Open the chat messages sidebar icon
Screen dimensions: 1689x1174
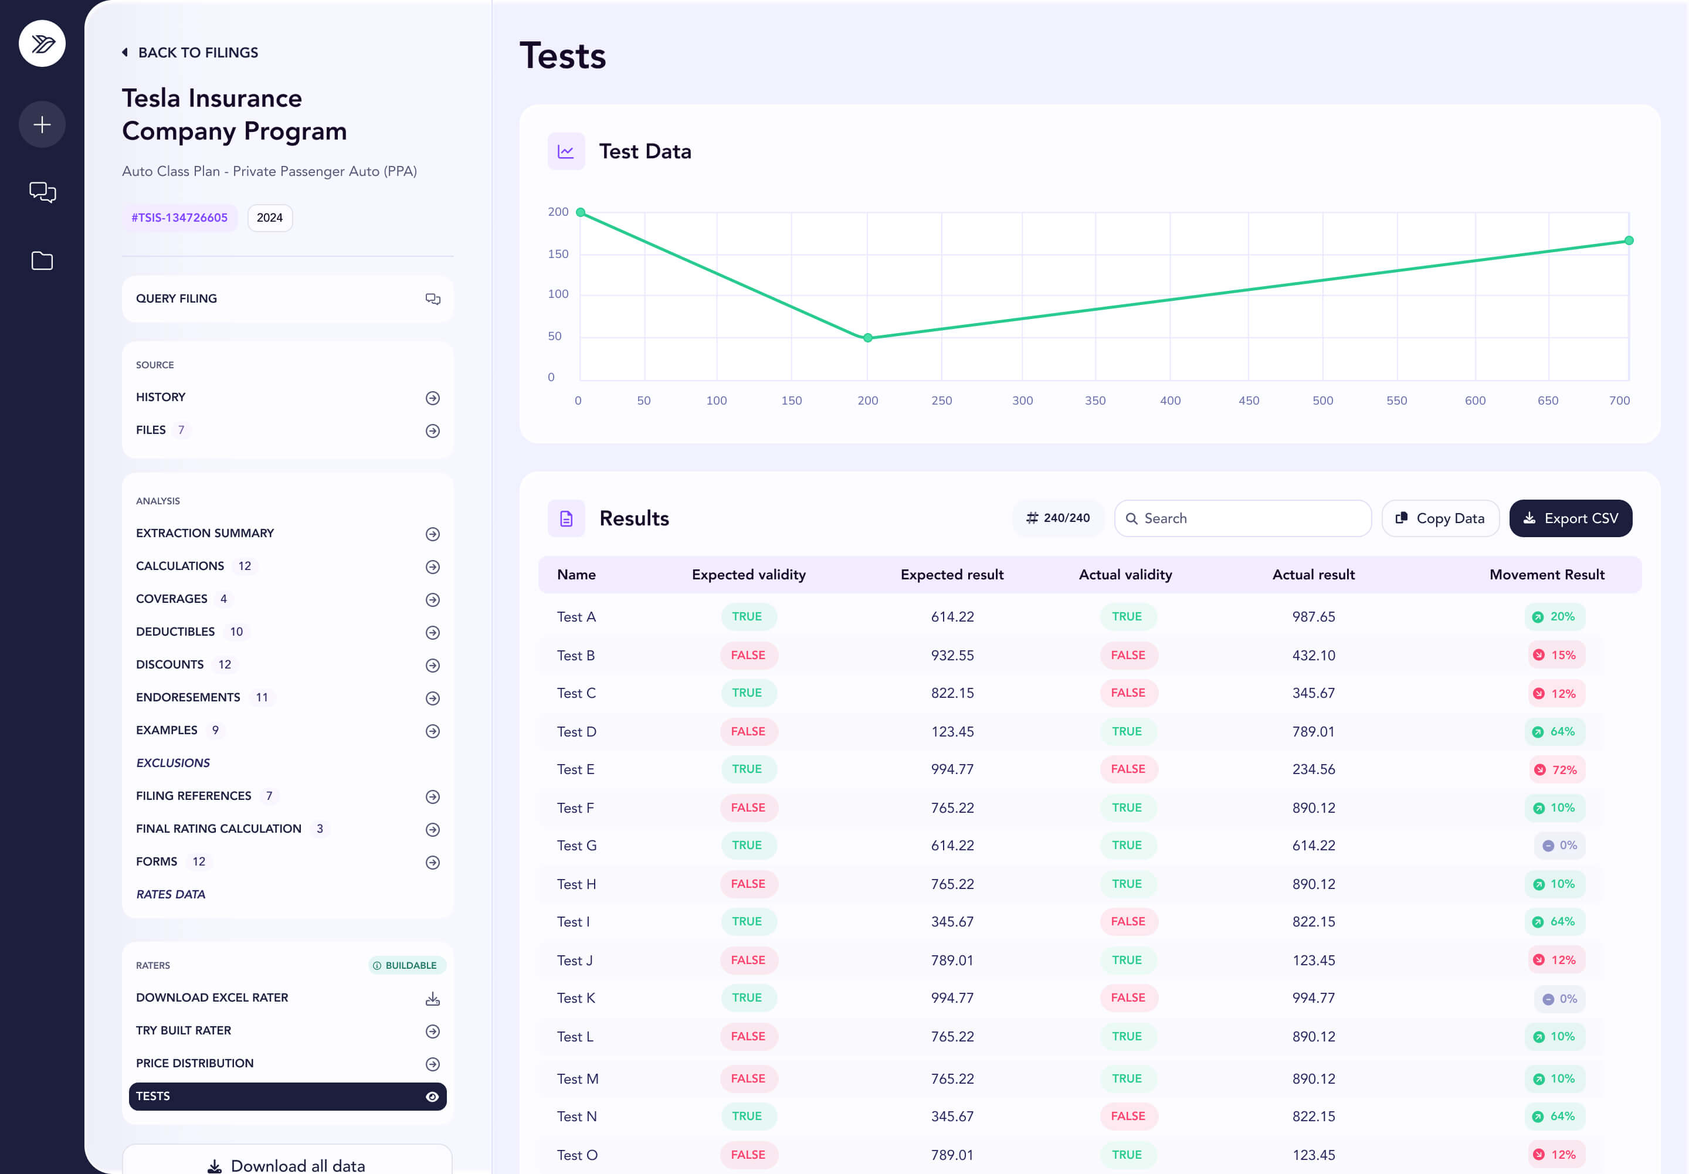pyautogui.click(x=42, y=193)
